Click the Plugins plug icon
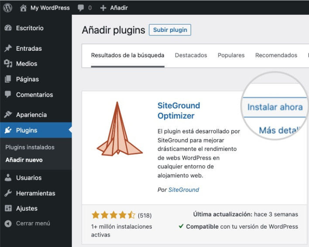Viewport: 309px width, 247px height. point(8,130)
